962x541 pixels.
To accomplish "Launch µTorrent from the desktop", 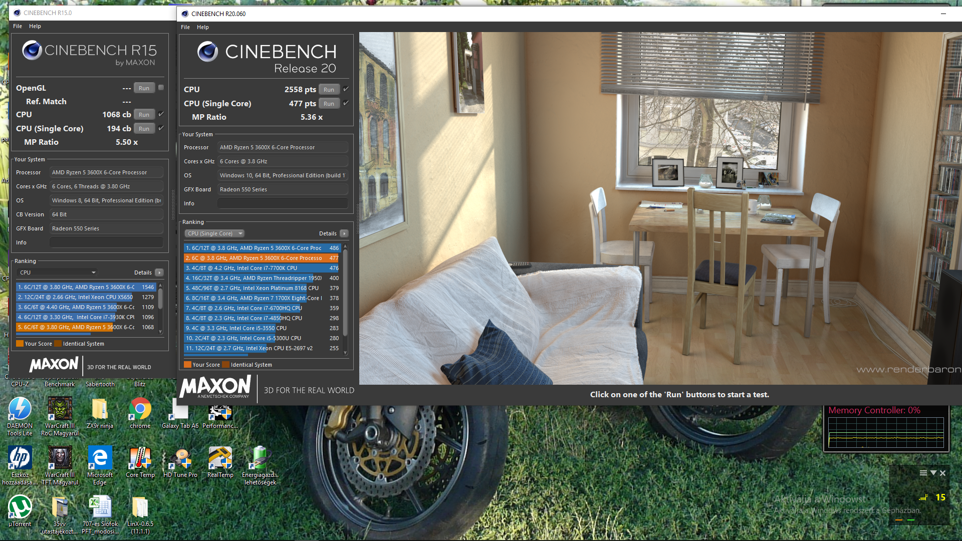I will point(20,510).
